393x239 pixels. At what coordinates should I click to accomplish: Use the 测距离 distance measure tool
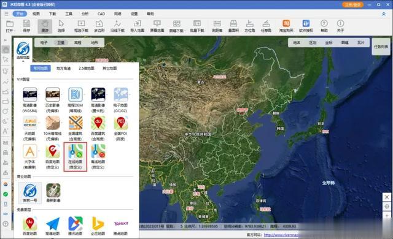tap(217, 26)
